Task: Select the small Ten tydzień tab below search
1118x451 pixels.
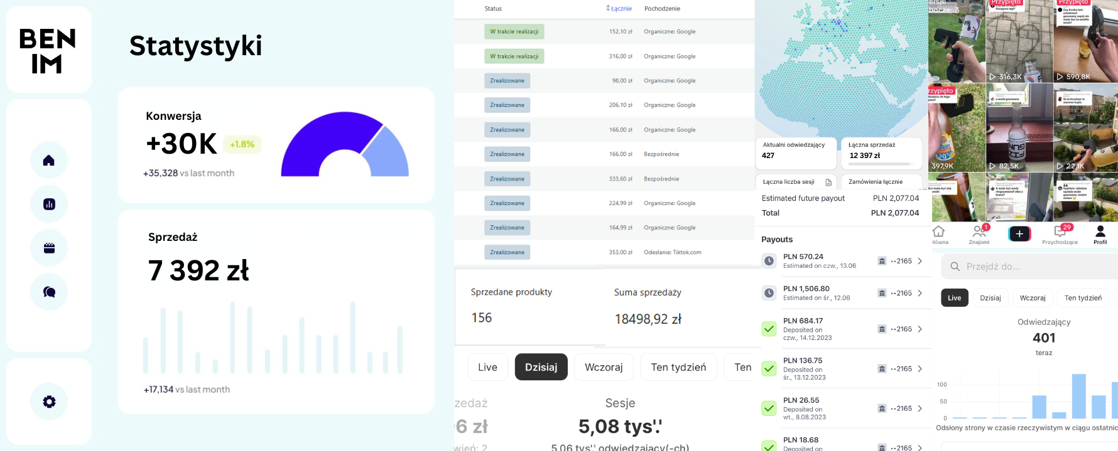Action: [1083, 298]
